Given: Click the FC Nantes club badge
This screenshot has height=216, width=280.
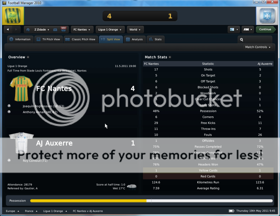Looking at the screenshot, I should pyautogui.click(x=13, y=16).
